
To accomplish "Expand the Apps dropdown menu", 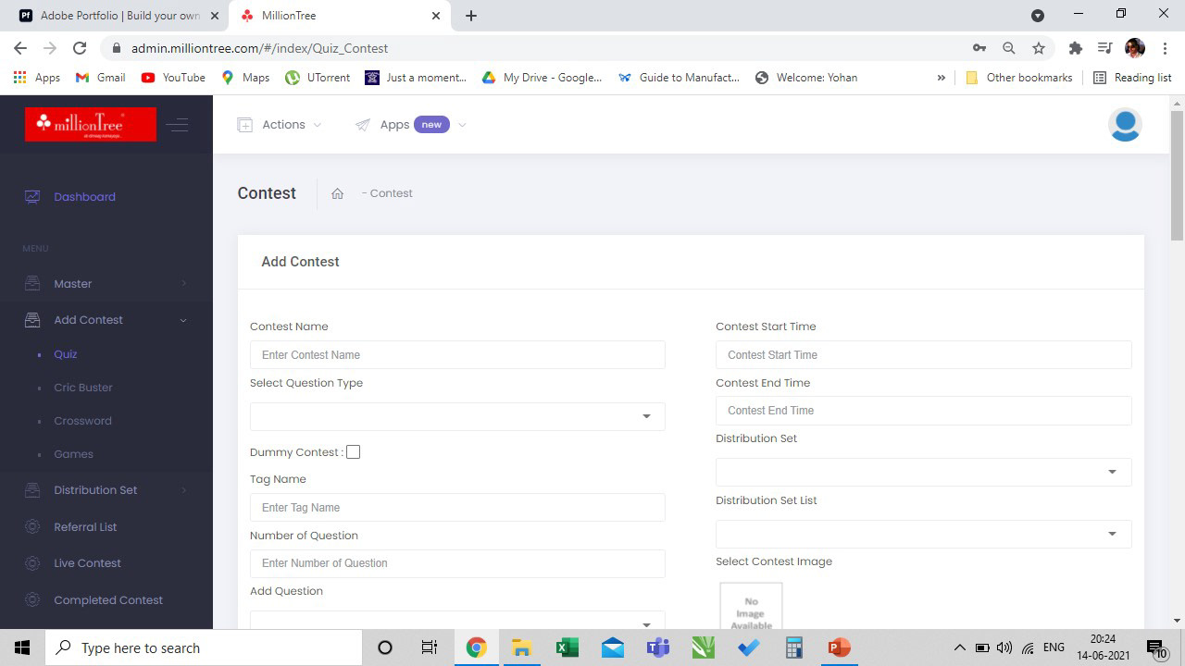I will (462, 125).
